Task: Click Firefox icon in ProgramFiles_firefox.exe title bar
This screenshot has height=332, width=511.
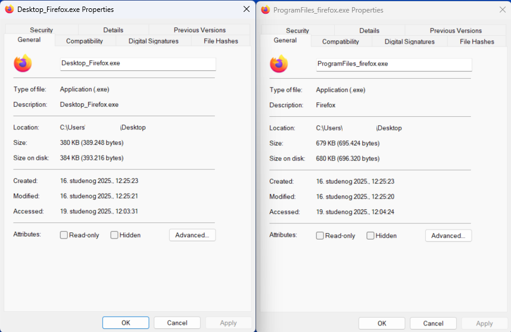Action: 266,10
